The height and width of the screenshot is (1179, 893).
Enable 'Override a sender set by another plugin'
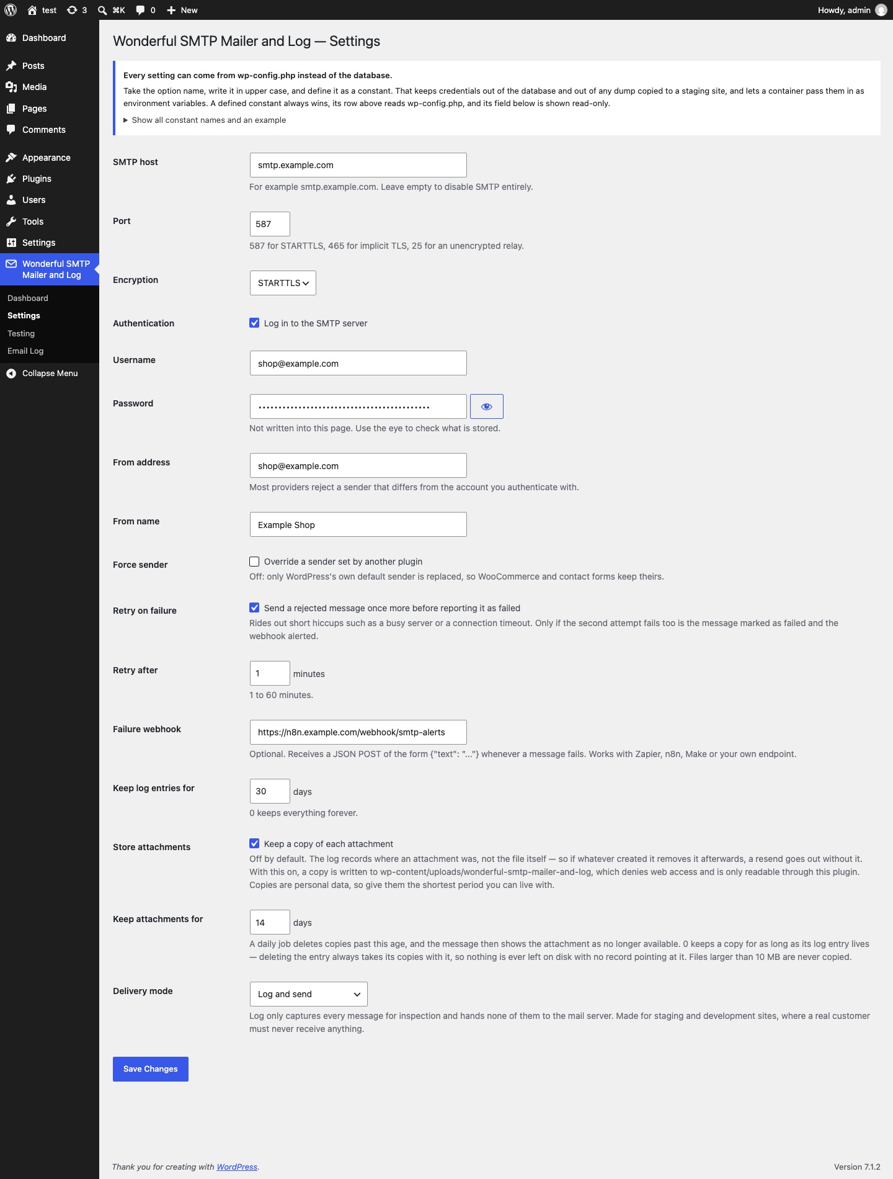[x=254, y=562]
